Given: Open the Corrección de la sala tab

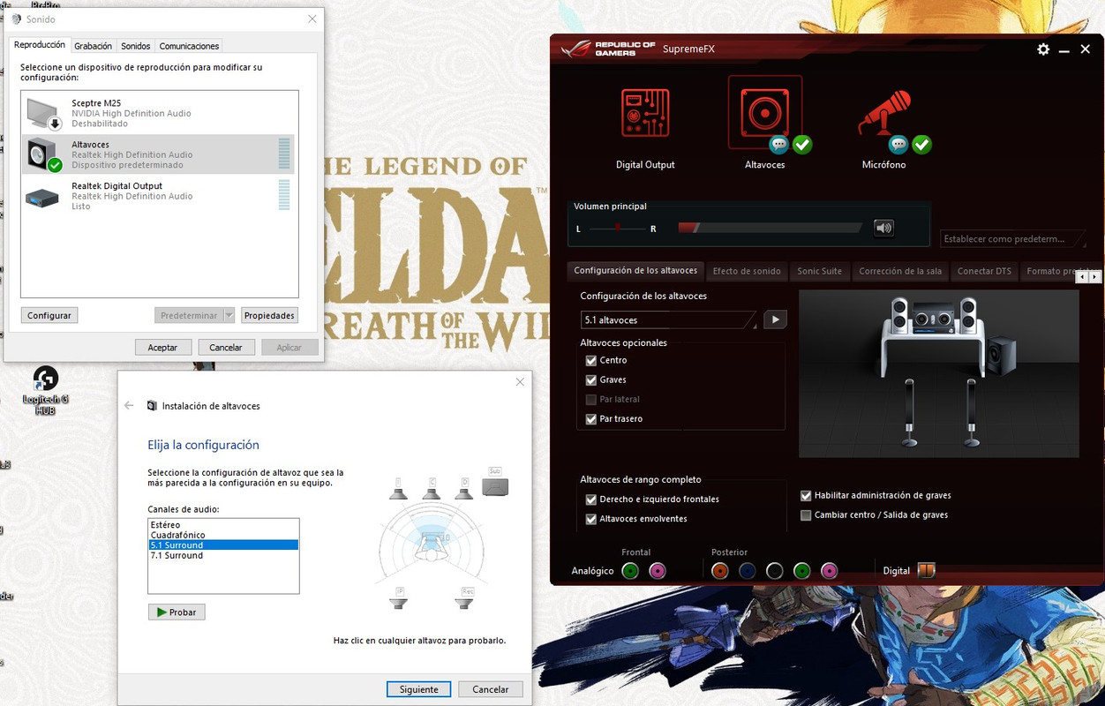Looking at the screenshot, I should click(x=900, y=271).
